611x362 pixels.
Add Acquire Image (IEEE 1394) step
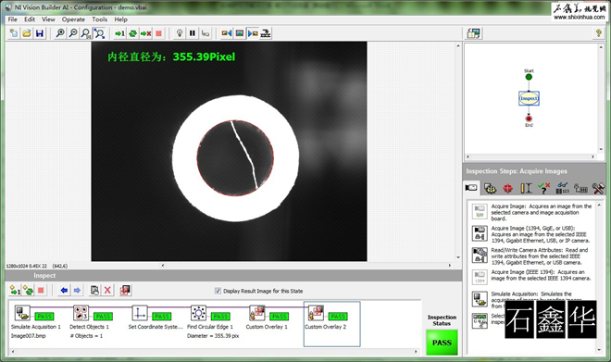(x=531, y=276)
